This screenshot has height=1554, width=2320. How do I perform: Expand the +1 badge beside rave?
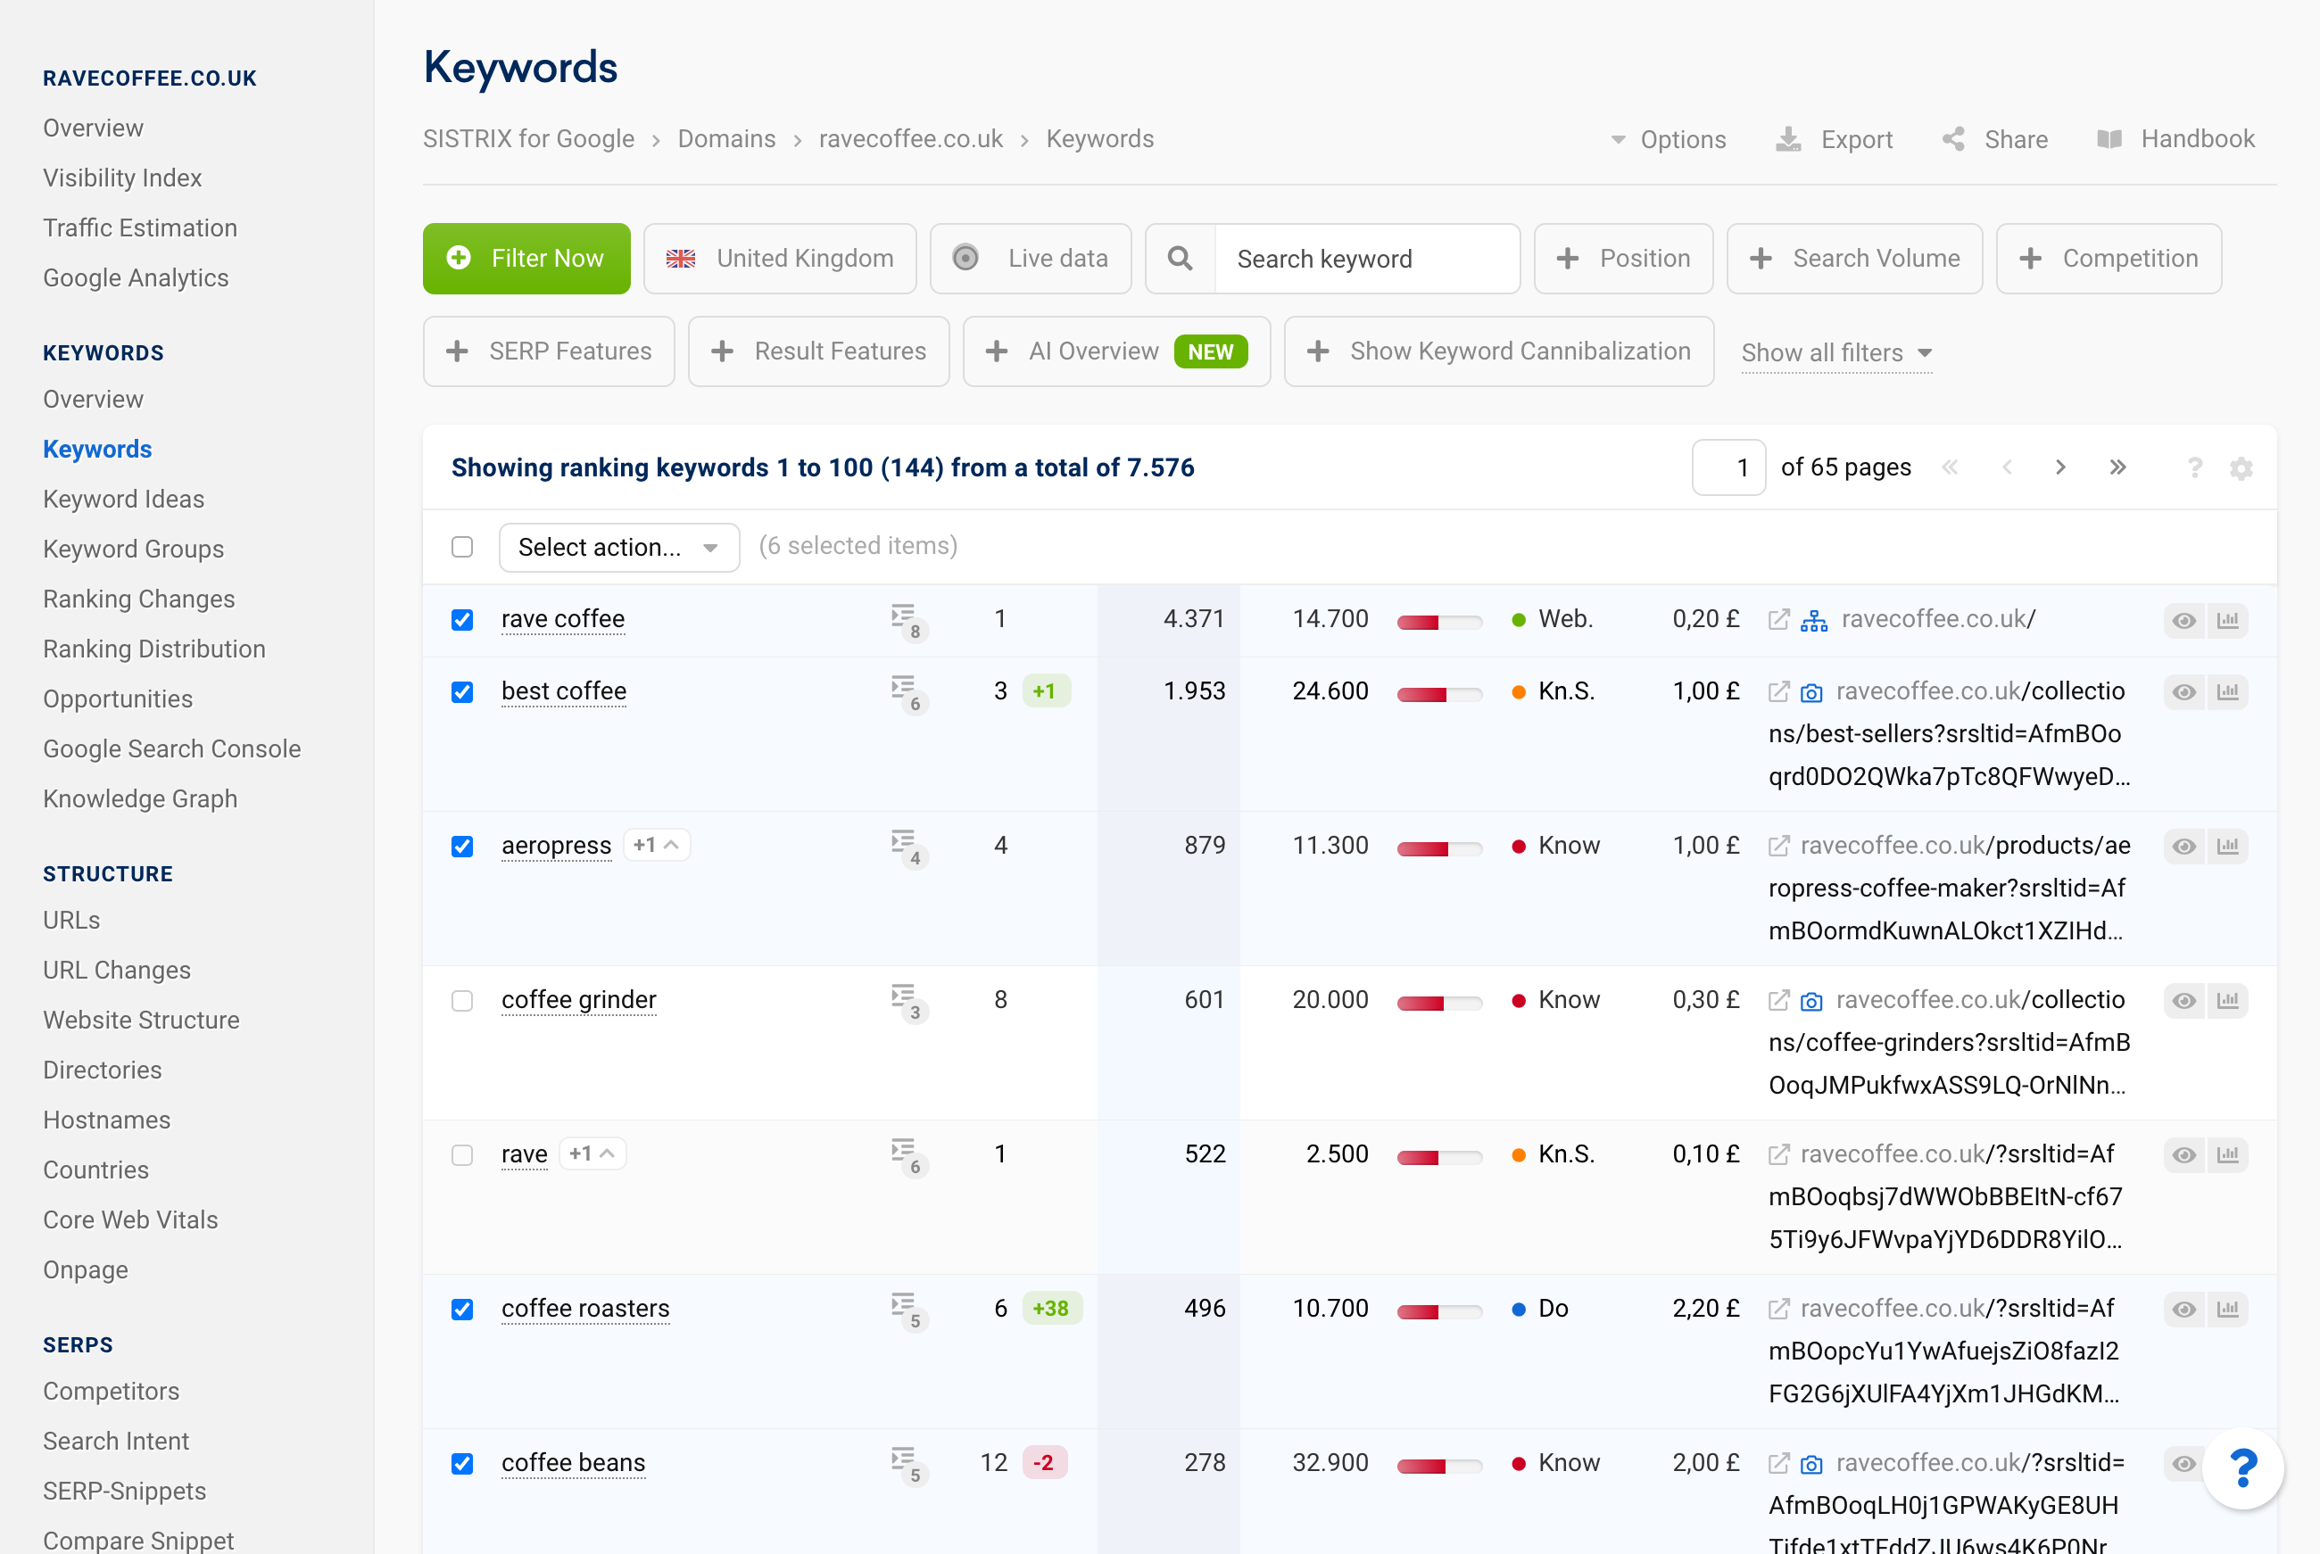click(x=592, y=1153)
